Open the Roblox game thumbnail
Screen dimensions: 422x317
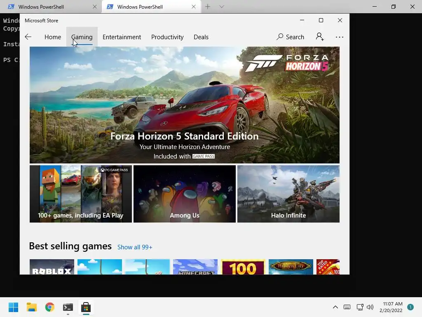coord(52,267)
